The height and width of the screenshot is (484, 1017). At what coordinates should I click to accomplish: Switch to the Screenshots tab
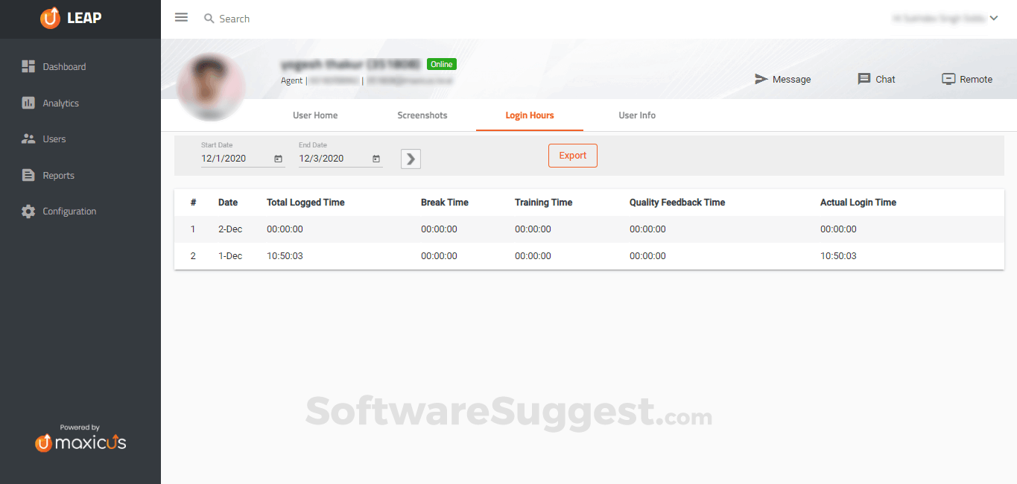pyautogui.click(x=422, y=115)
